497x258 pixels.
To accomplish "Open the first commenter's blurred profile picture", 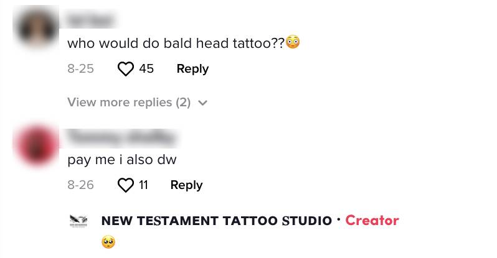I will [37, 28].
